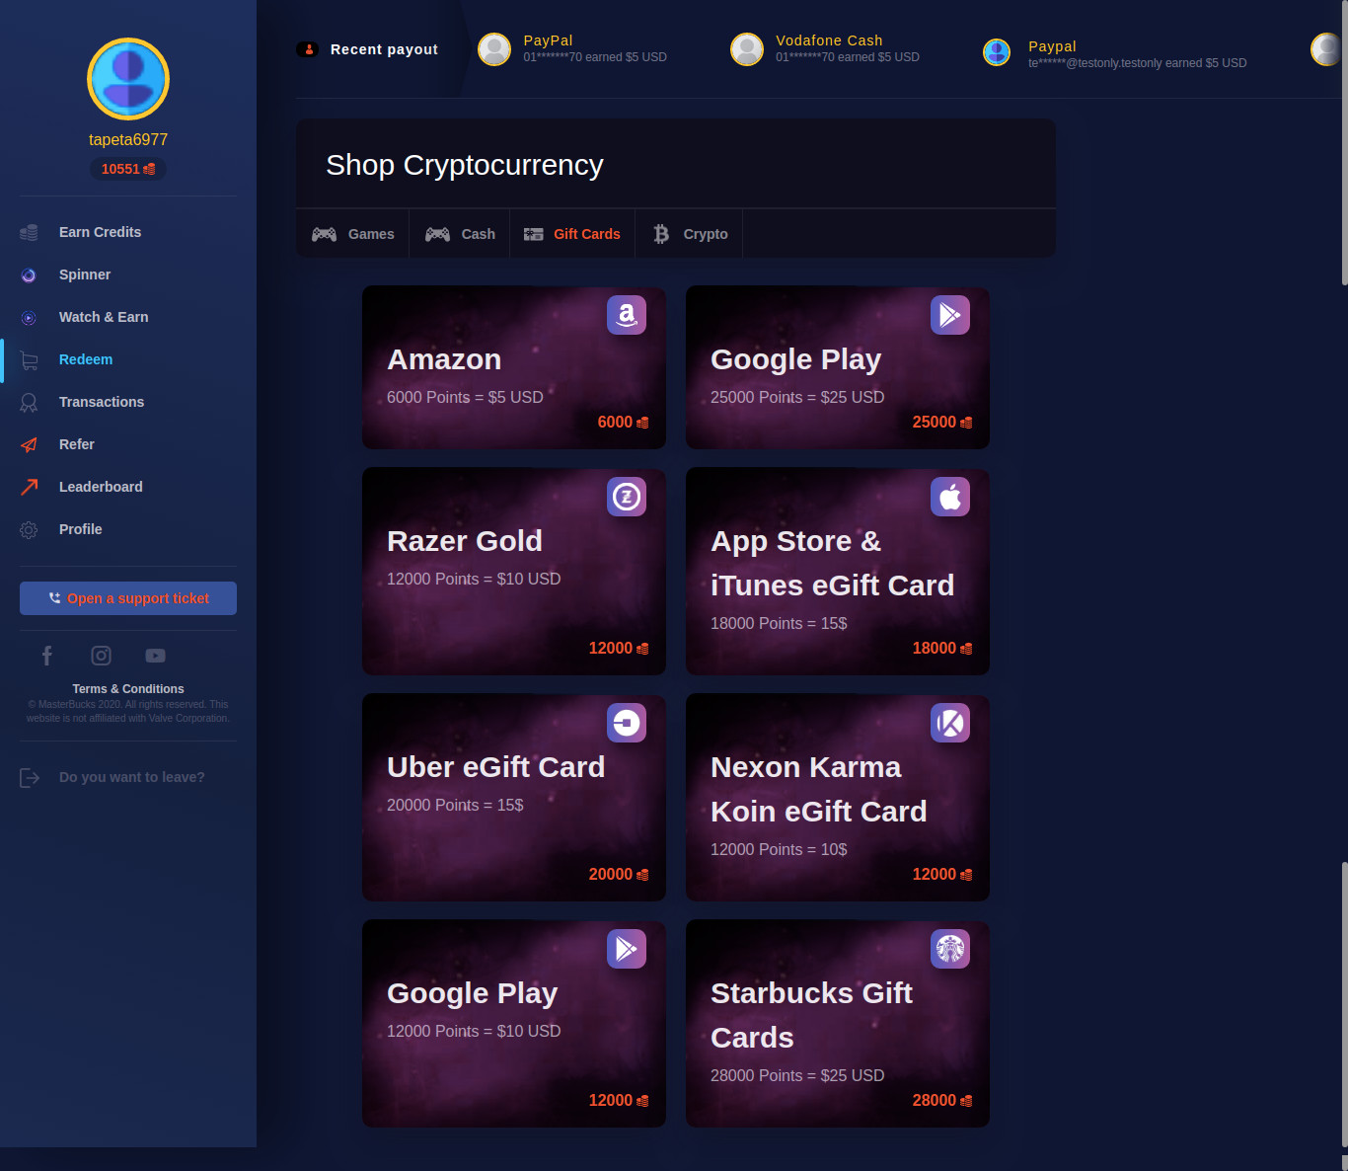Click the leave/logout door icon
Viewport: 1348px width, 1171px height.
pyautogui.click(x=30, y=778)
